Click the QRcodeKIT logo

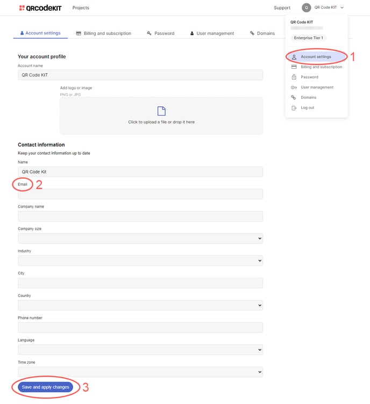pos(40,8)
